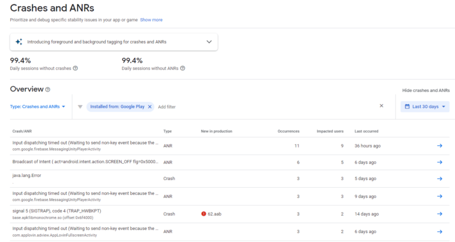This screenshot has width=455, height=242.
Task: Open the Type: Crashes and ANRs dropdown
Action: 38,107
